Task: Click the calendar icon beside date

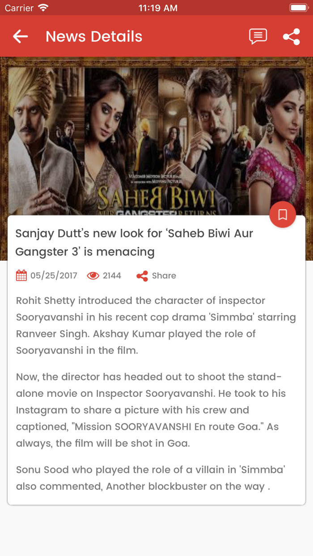Action: point(21,276)
